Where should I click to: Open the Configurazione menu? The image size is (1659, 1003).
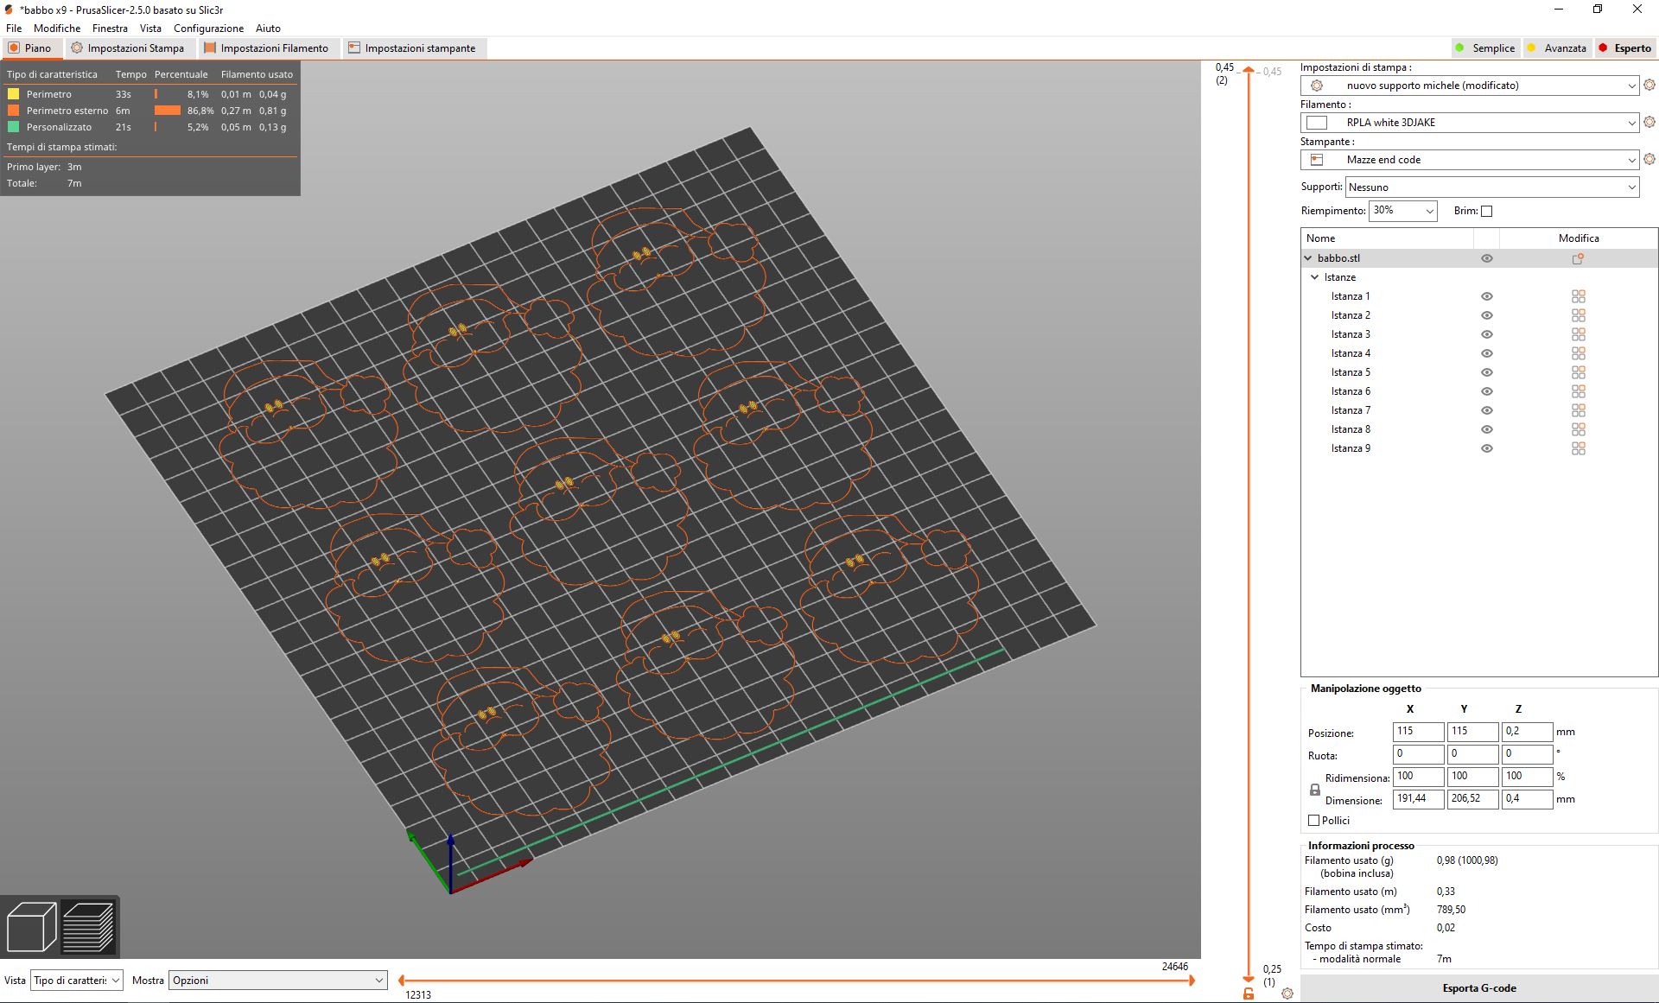[x=208, y=29]
